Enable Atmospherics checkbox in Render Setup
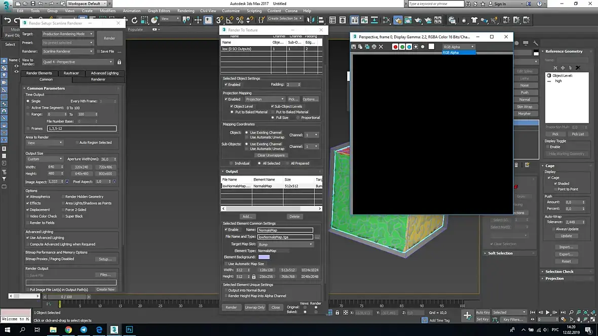Image resolution: width=598 pixels, height=336 pixels. pyautogui.click(x=28, y=197)
